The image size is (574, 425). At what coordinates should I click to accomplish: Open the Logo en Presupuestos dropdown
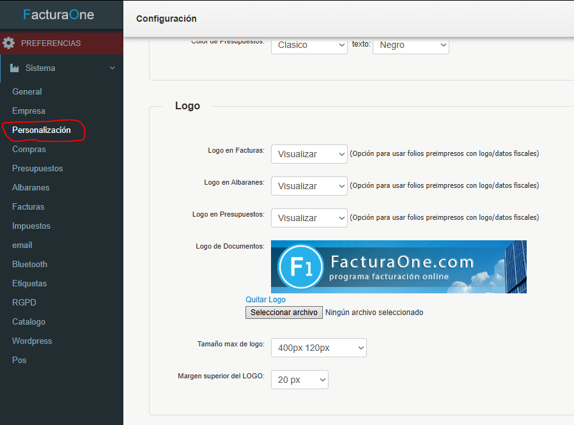[x=309, y=218]
